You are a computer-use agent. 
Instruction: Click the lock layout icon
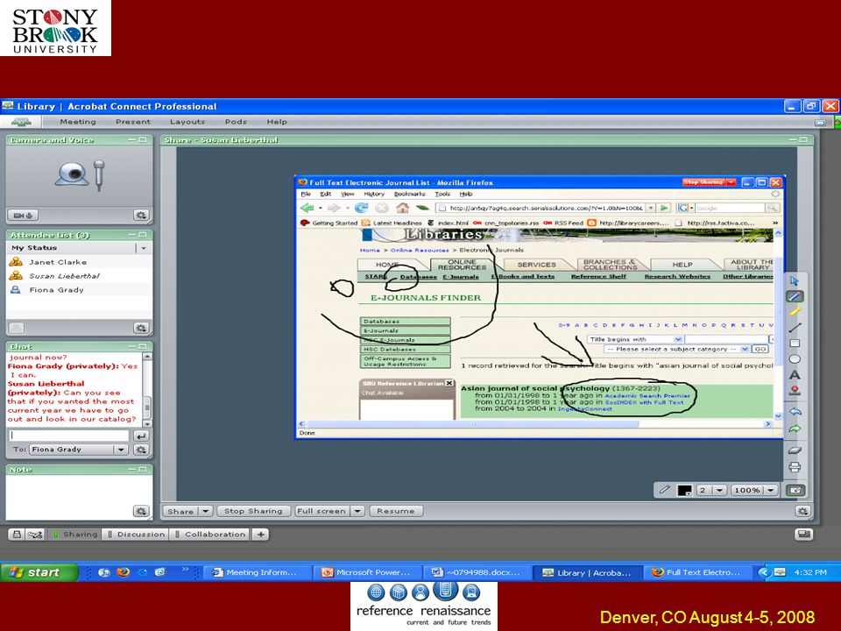pos(17,535)
